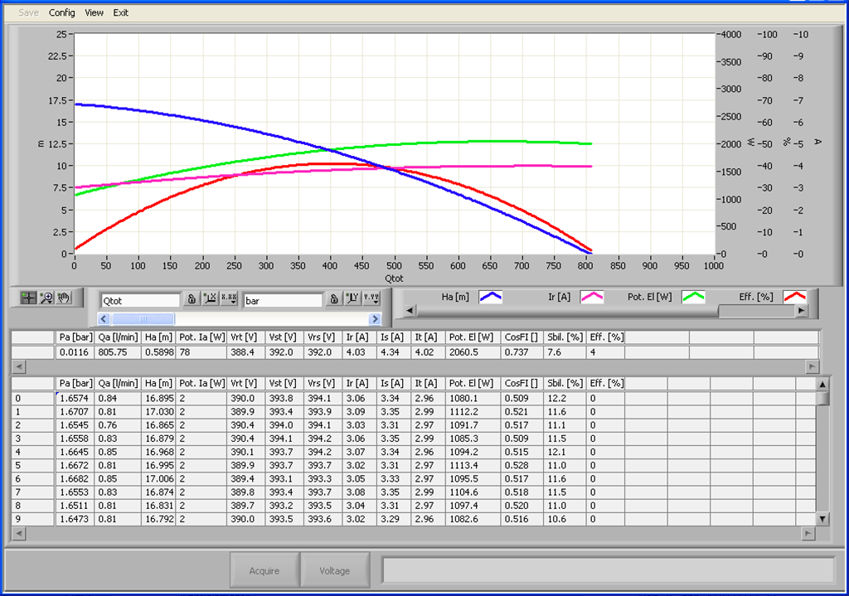Open X-axis number format options

click(x=228, y=300)
